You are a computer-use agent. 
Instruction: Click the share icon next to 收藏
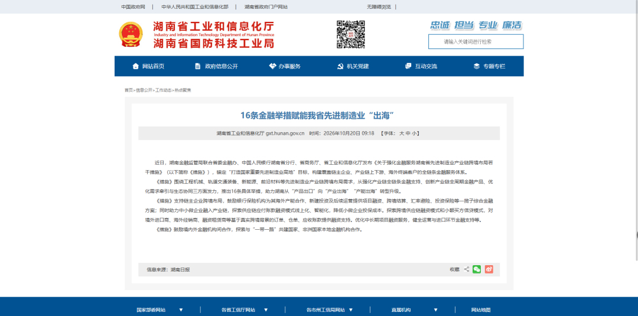tap(467, 269)
